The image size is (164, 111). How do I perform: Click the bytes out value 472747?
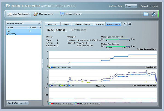coord(126,48)
